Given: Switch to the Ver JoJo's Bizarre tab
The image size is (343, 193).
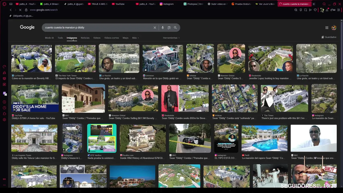Looking at the screenshot, I should [265, 4].
